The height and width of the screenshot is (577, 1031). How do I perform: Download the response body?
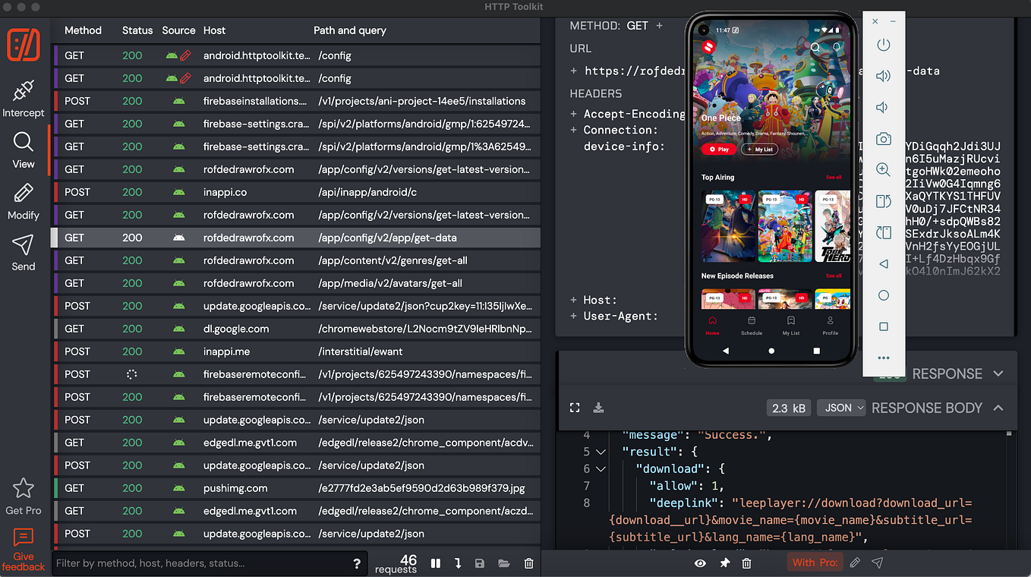[x=598, y=407]
